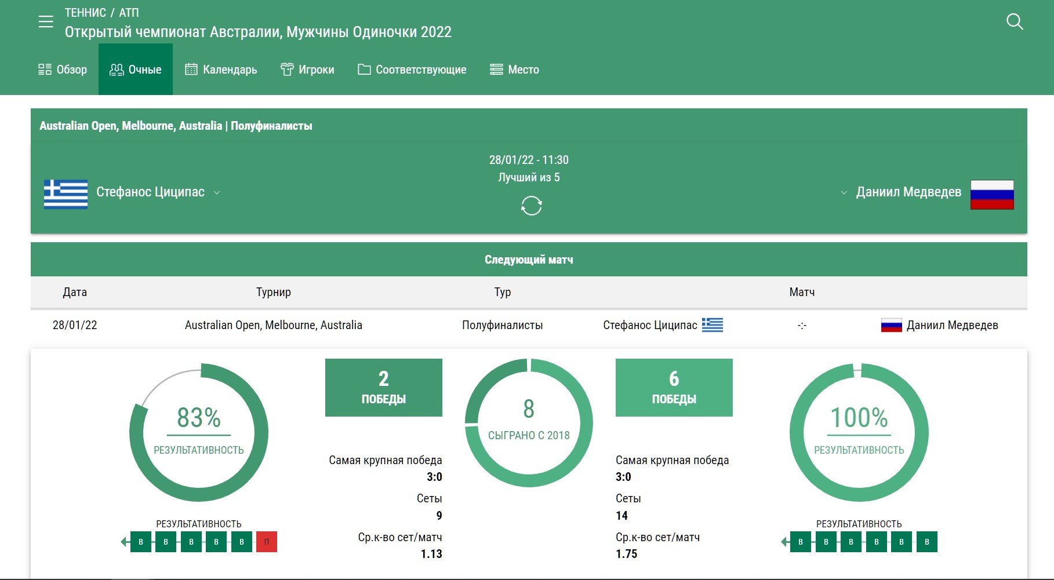The height and width of the screenshot is (580, 1054).
Task: Click the refresh swap icon between players
Action: pyautogui.click(x=531, y=206)
